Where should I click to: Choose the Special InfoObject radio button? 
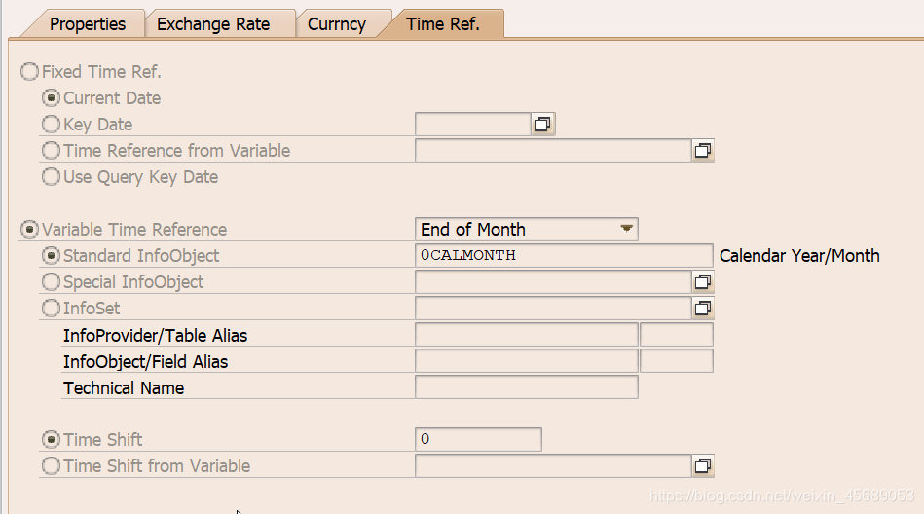[51, 282]
